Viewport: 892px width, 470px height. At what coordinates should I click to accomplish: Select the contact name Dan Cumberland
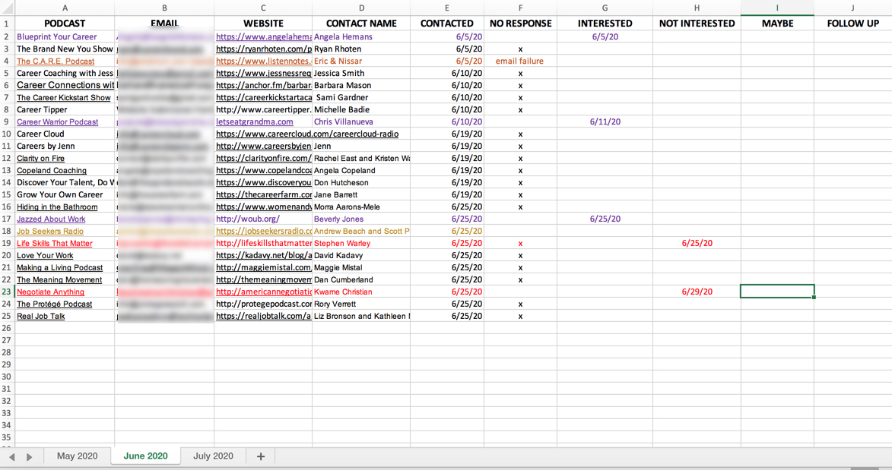pos(361,279)
